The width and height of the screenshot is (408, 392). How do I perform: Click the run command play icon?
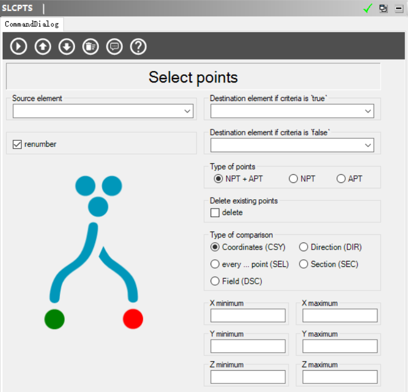tap(19, 46)
